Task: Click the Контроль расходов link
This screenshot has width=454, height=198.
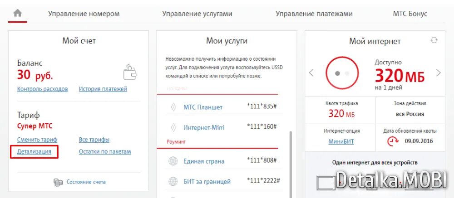Action: tap(42, 89)
